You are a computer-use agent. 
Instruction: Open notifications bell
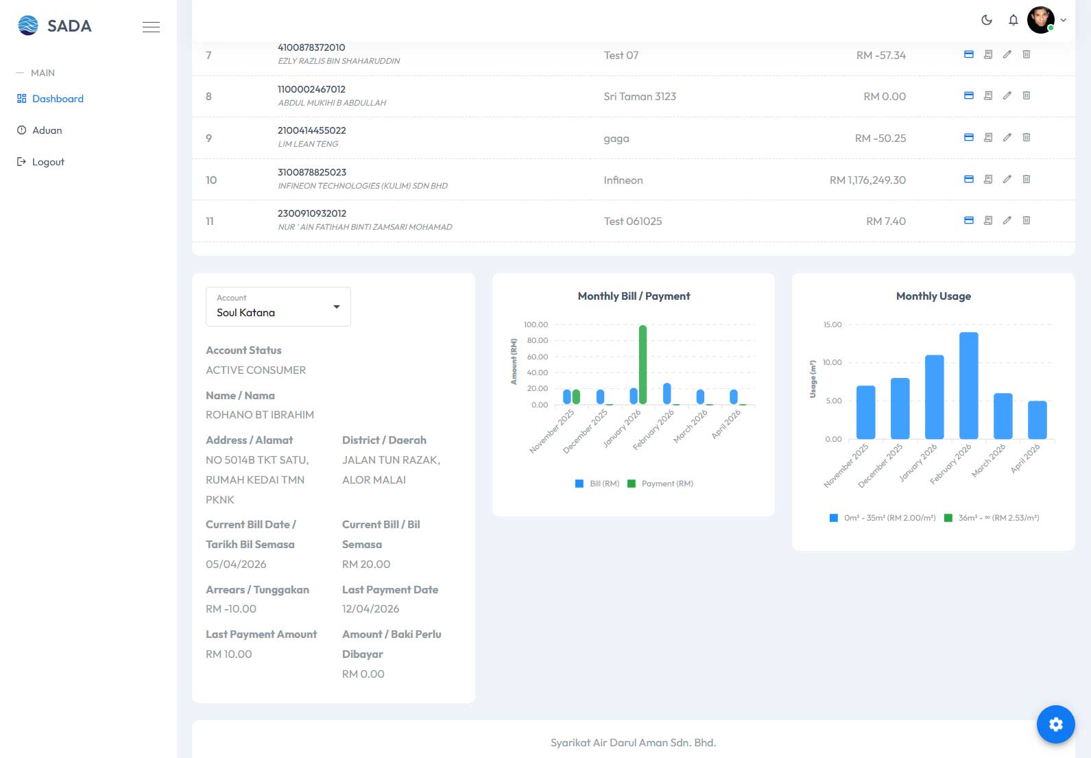[x=1013, y=20]
